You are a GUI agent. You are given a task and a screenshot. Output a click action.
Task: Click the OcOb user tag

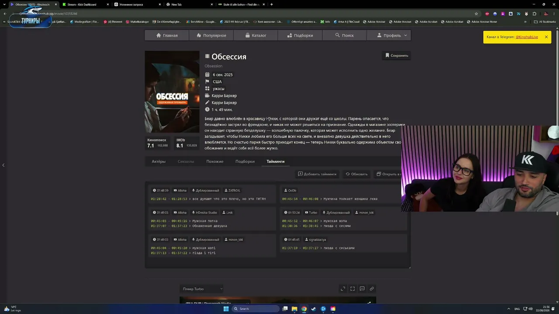click(x=290, y=191)
